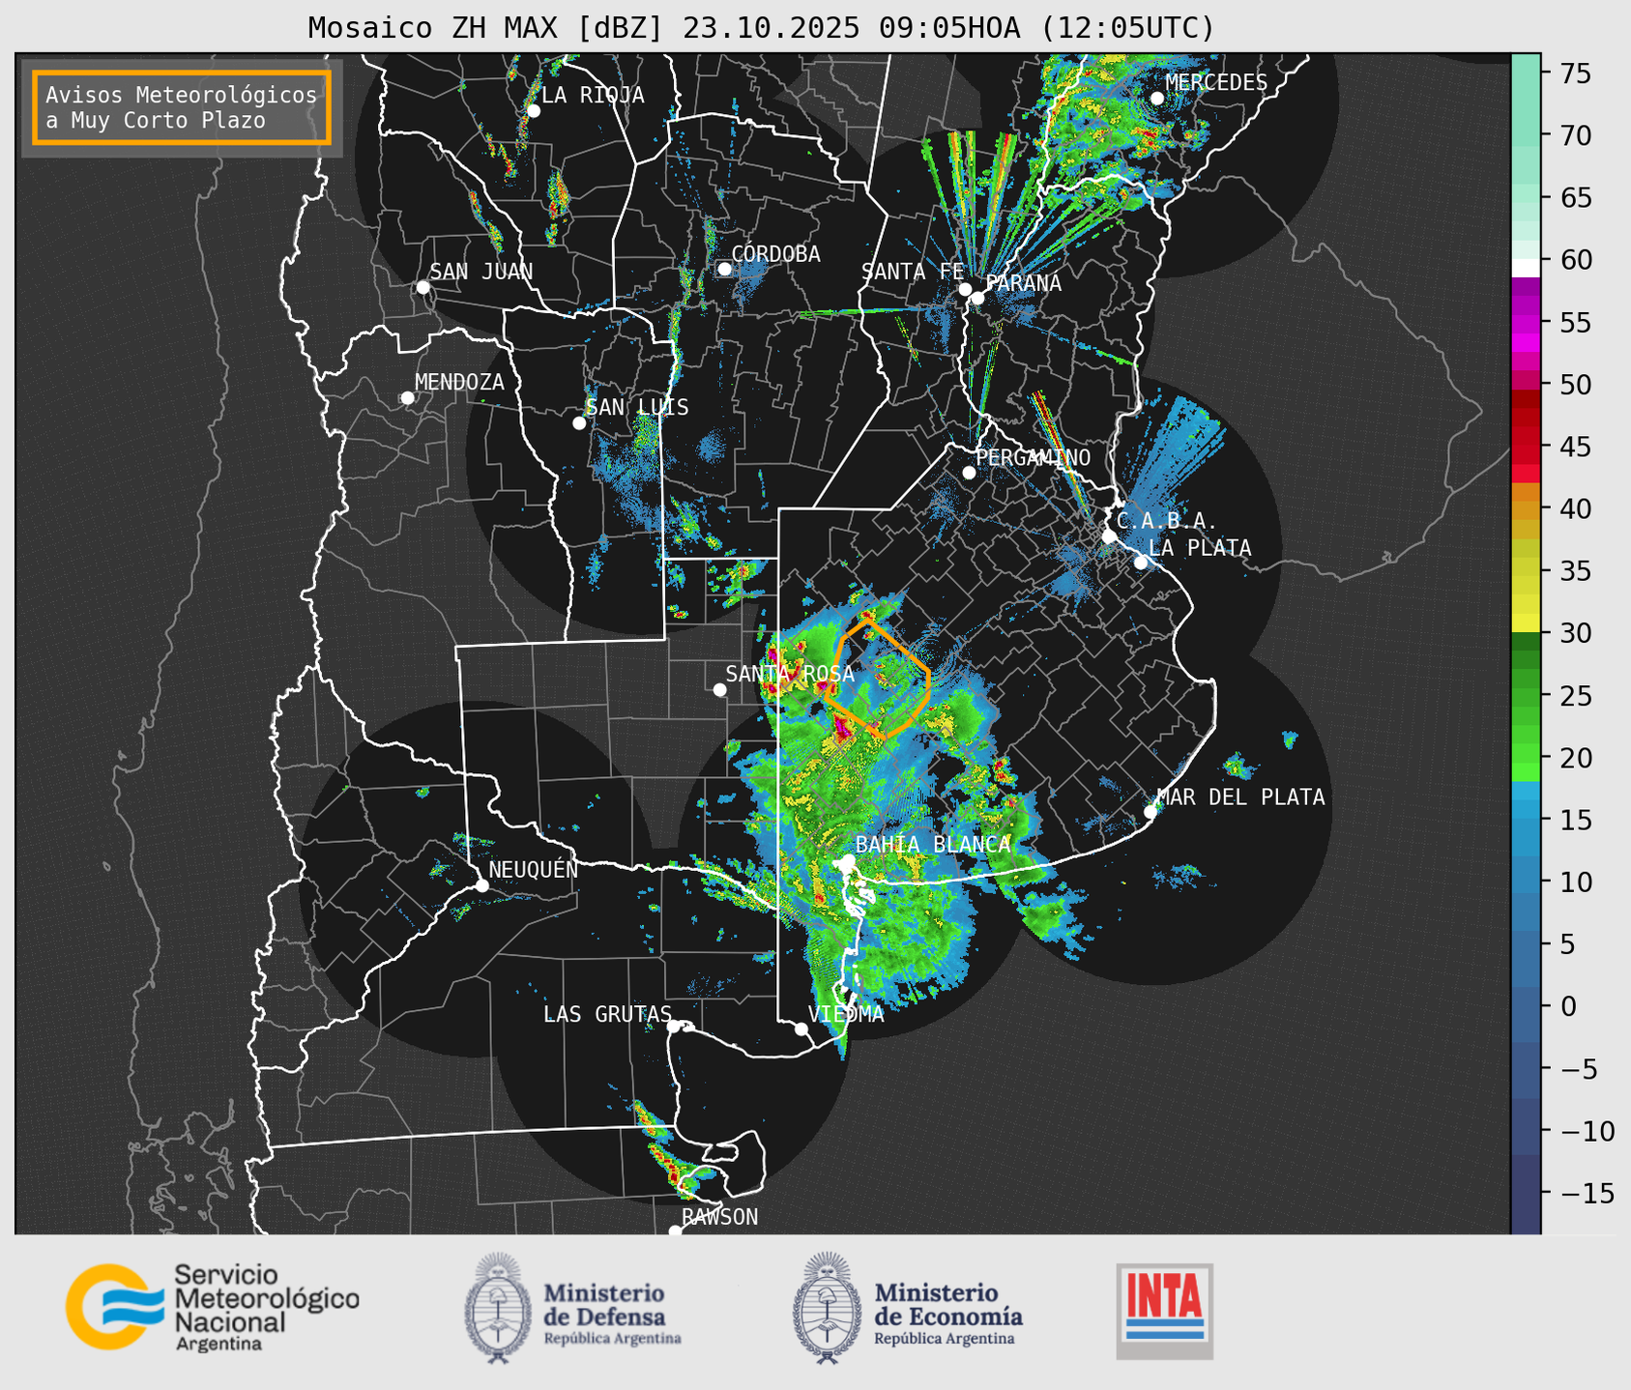The height and width of the screenshot is (1390, 1631).
Task: Click the Mosaico ZH MAX title text
Action: pyautogui.click(x=760, y=28)
